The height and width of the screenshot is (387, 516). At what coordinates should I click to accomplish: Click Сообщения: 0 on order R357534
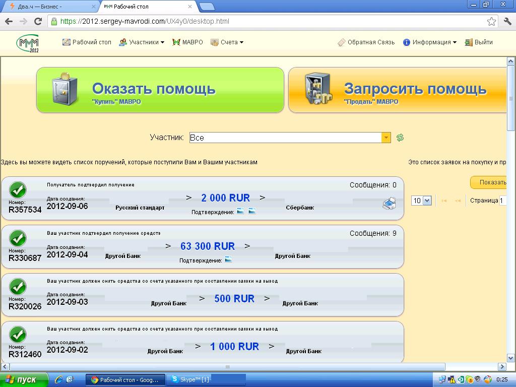click(373, 185)
